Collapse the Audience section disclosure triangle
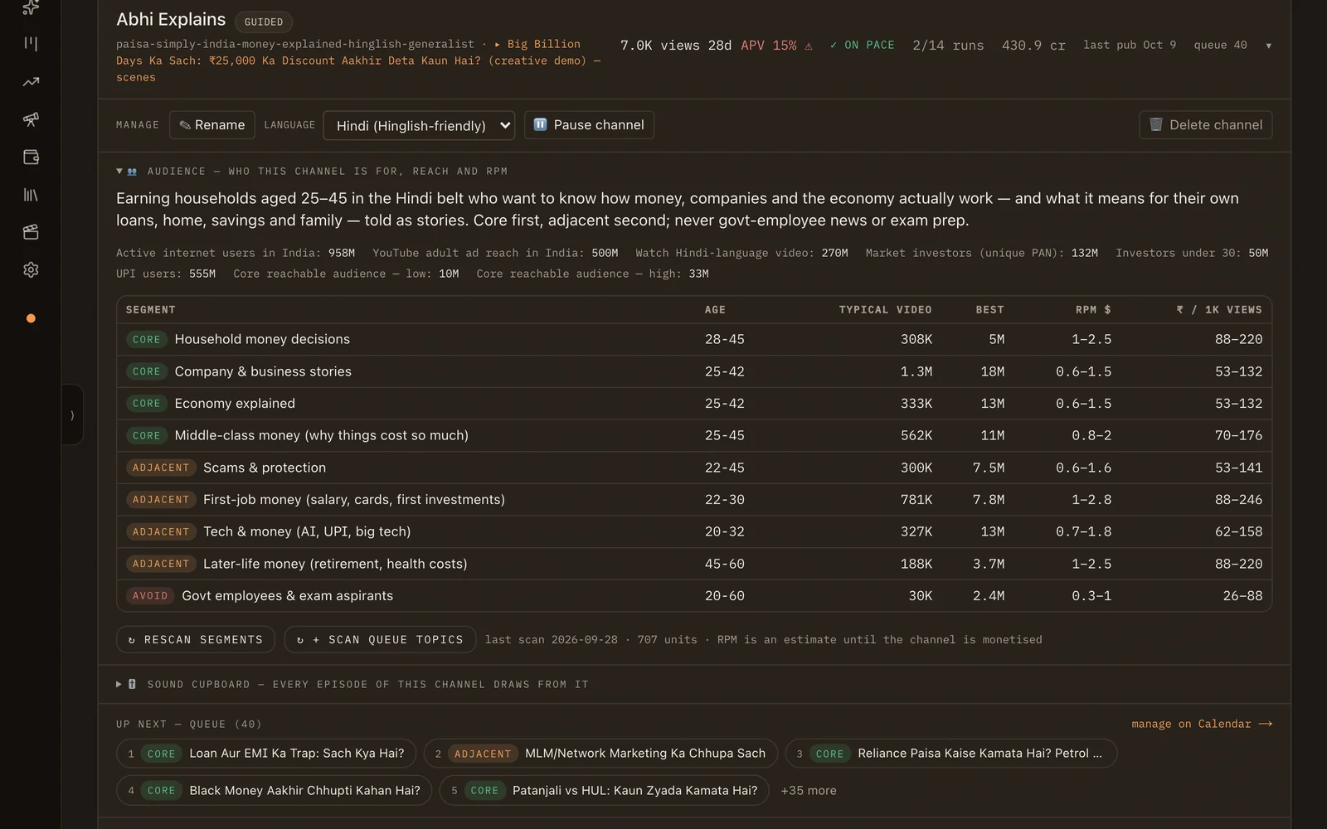 119,171
